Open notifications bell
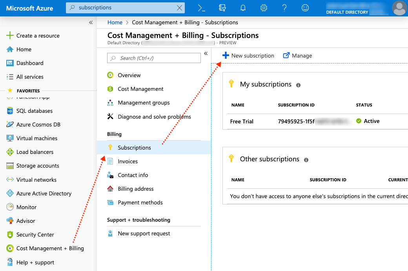Image resolution: width=408 pixels, height=271 pixels. (x=243, y=8)
